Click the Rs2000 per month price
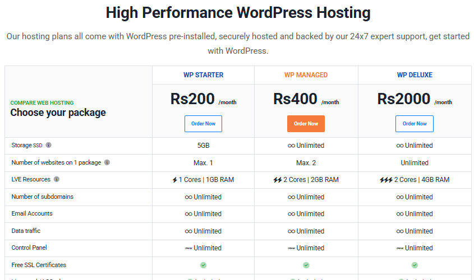 tap(415, 99)
